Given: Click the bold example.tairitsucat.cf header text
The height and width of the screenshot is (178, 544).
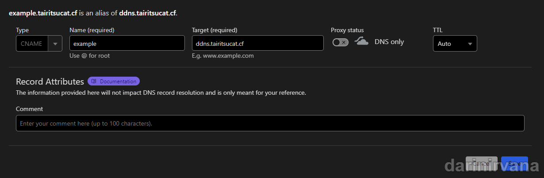Looking at the screenshot, I should [x=43, y=13].
